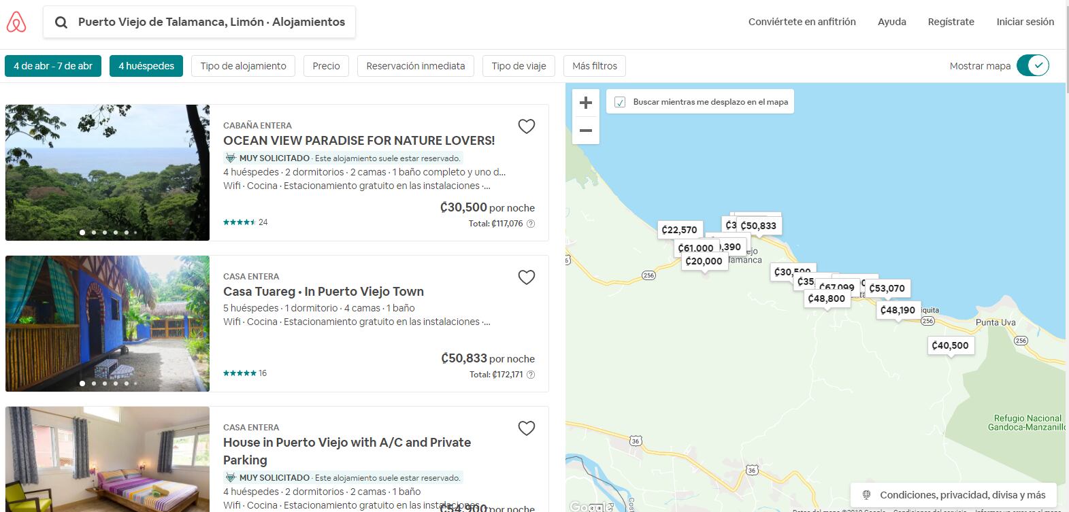Expand the Precio filter

click(326, 66)
